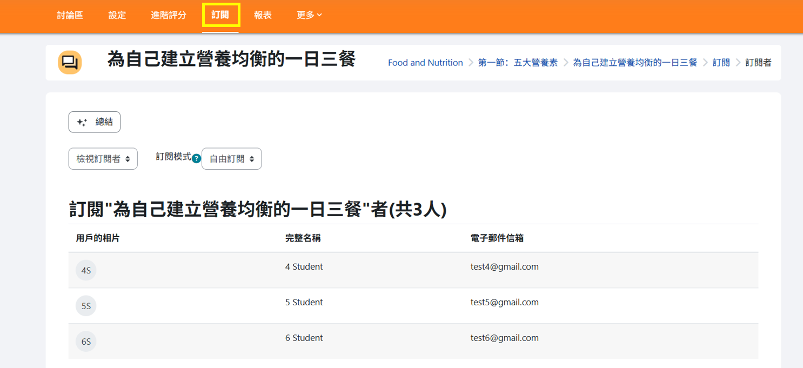This screenshot has width=803, height=368.
Task: Click the help icon next to 訂閱模式
Action: click(197, 158)
